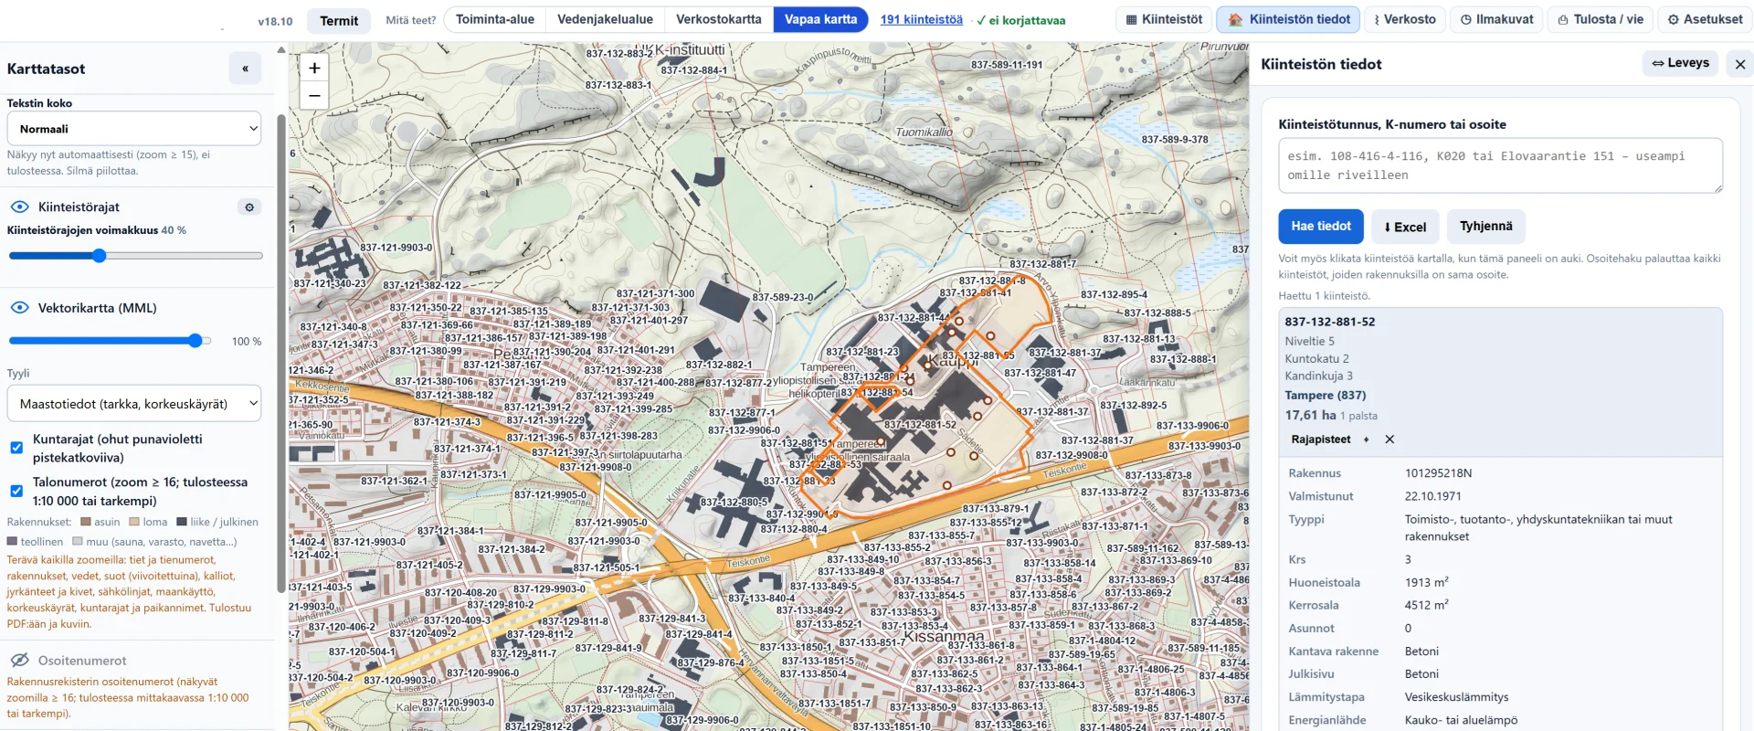1754x731 pixels.
Task: Zoom out on the map
Action: pyautogui.click(x=314, y=95)
